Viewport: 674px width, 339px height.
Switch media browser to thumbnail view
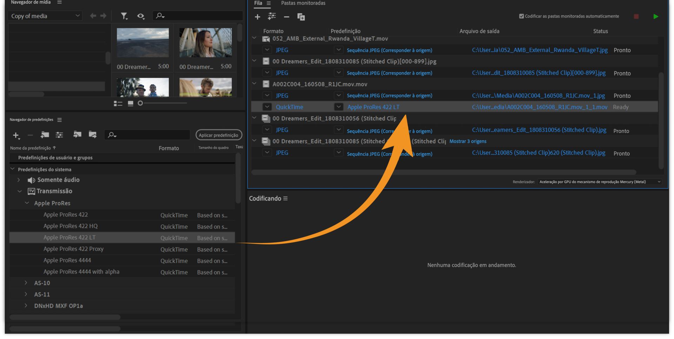click(x=131, y=104)
